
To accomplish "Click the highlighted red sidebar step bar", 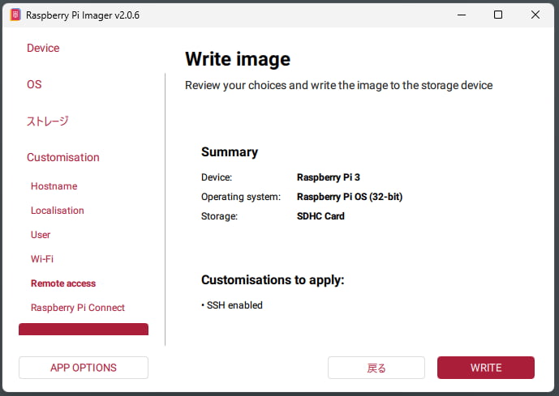I will 84,330.
